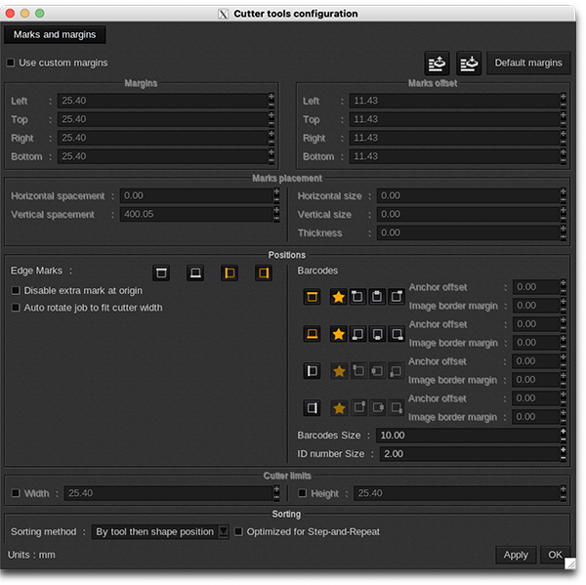The height and width of the screenshot is (585, 586).
Task: Click the Marks offset Top field
Action: pos(454,119)
